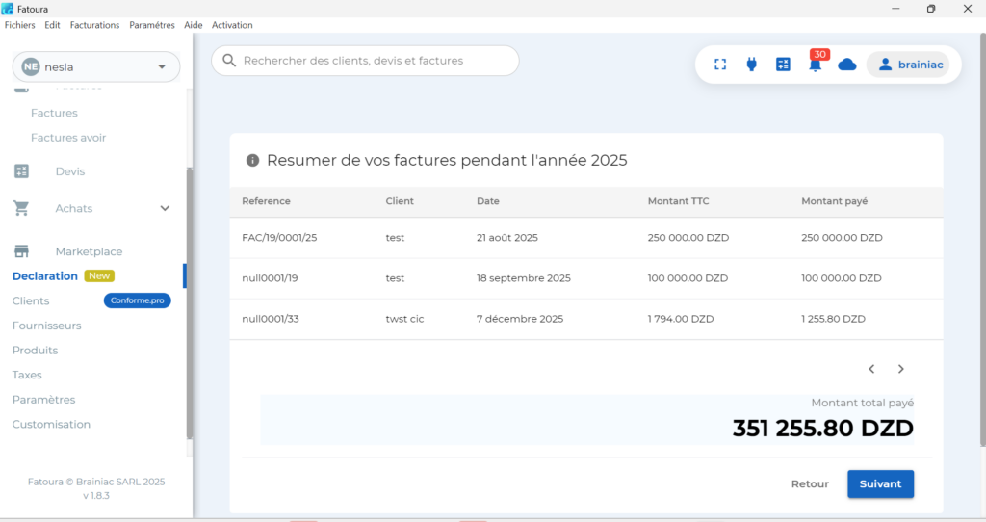Open the calculator icon in top bar
This screenshot has height=522, width=986.
tap(783, 65)
